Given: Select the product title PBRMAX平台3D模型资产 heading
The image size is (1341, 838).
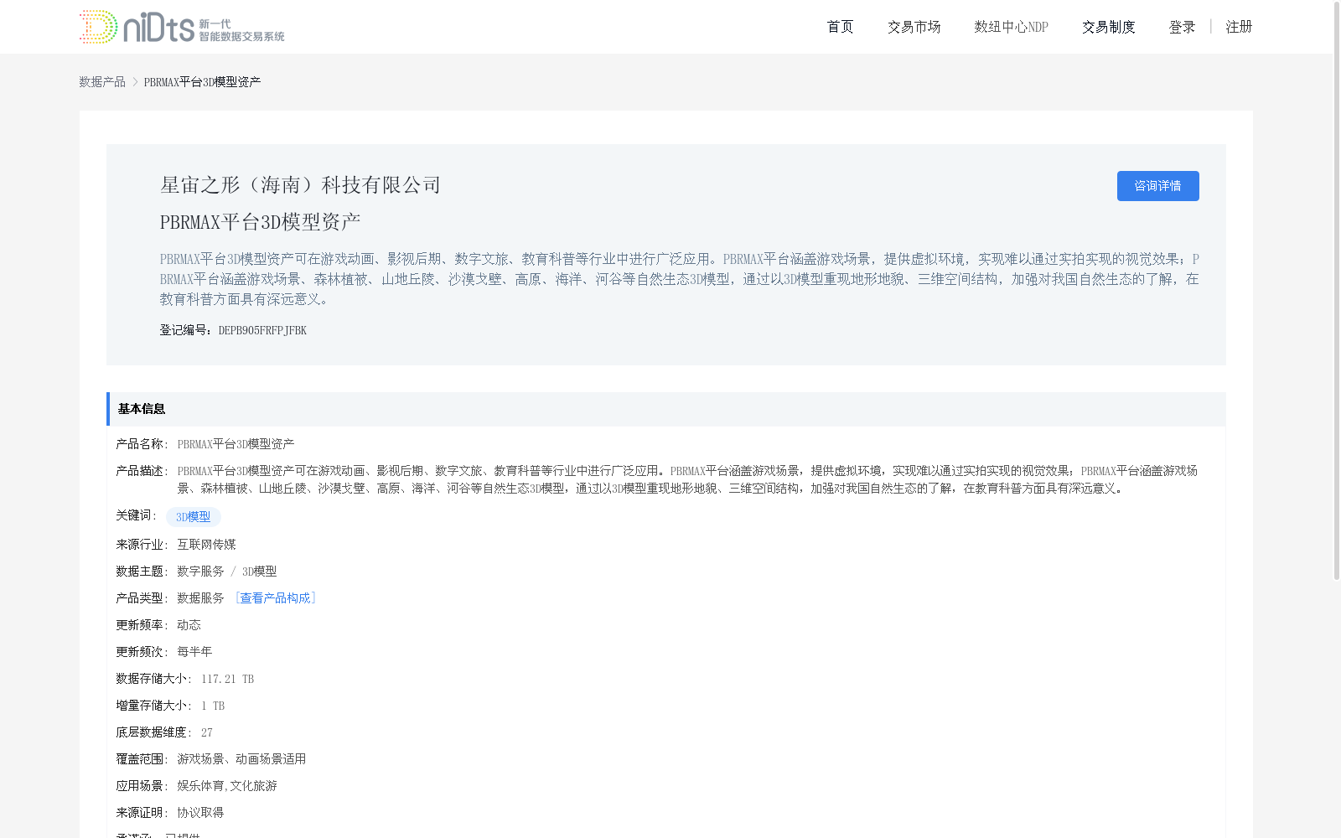Looking at the screenshot, I should click(x=261, y=222).
